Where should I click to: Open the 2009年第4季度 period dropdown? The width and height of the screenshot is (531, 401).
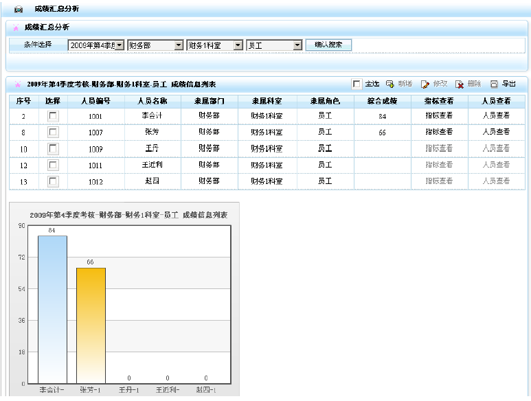(x=96, y=45)
